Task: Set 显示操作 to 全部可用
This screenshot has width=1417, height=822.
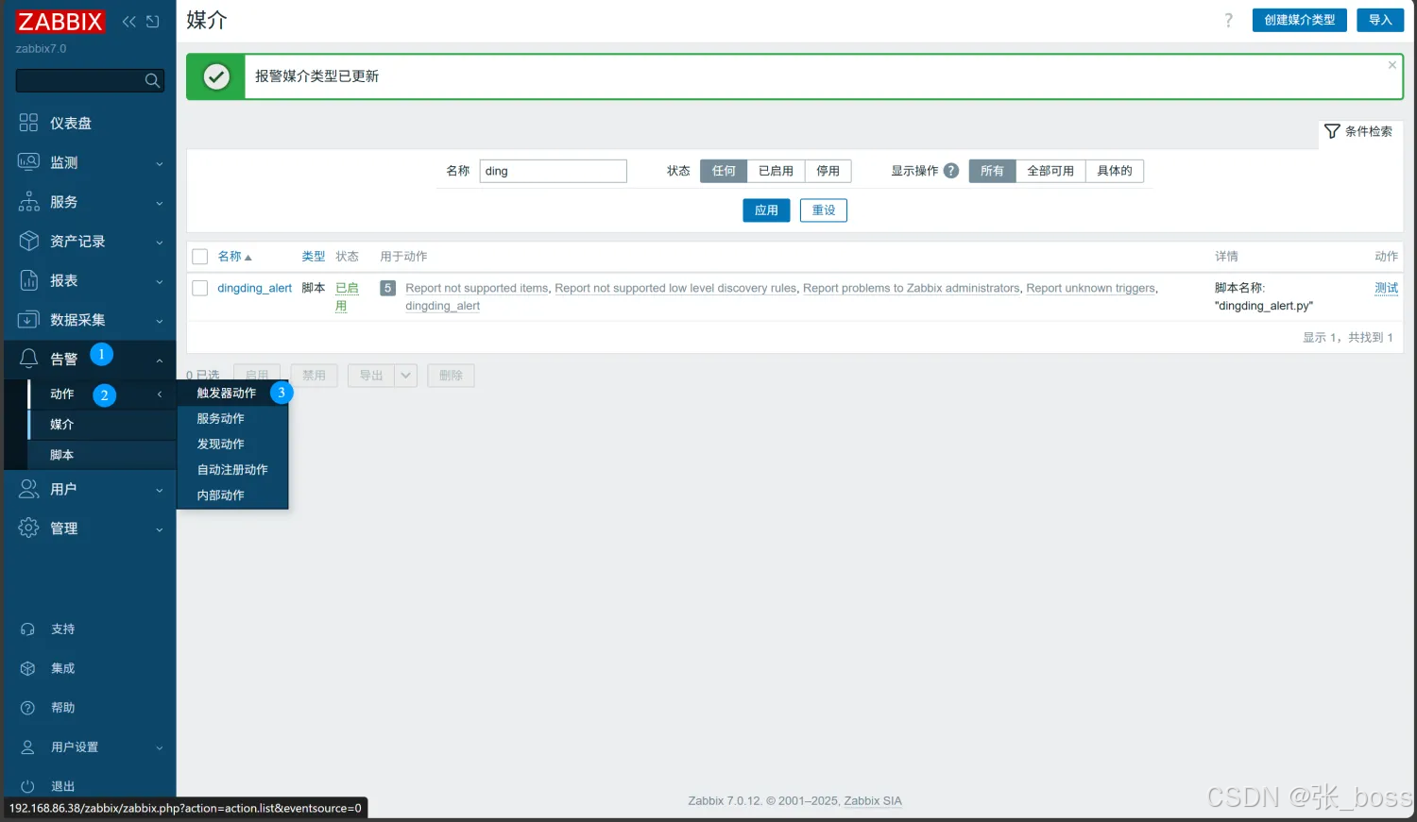Action: click(x=1050, y=171)
